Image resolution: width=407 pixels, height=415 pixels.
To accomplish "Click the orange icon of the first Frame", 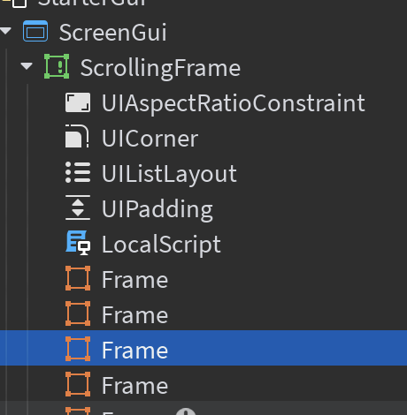I will click(78, 278).
